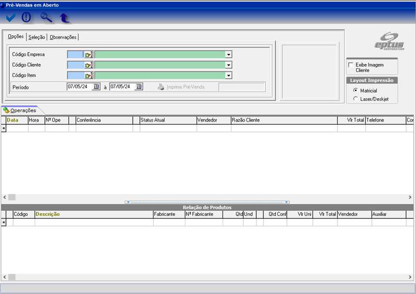416x294 pixels.
Task: Expand the Código Cliente dropdown list
Action: click(x=229, y=65)
